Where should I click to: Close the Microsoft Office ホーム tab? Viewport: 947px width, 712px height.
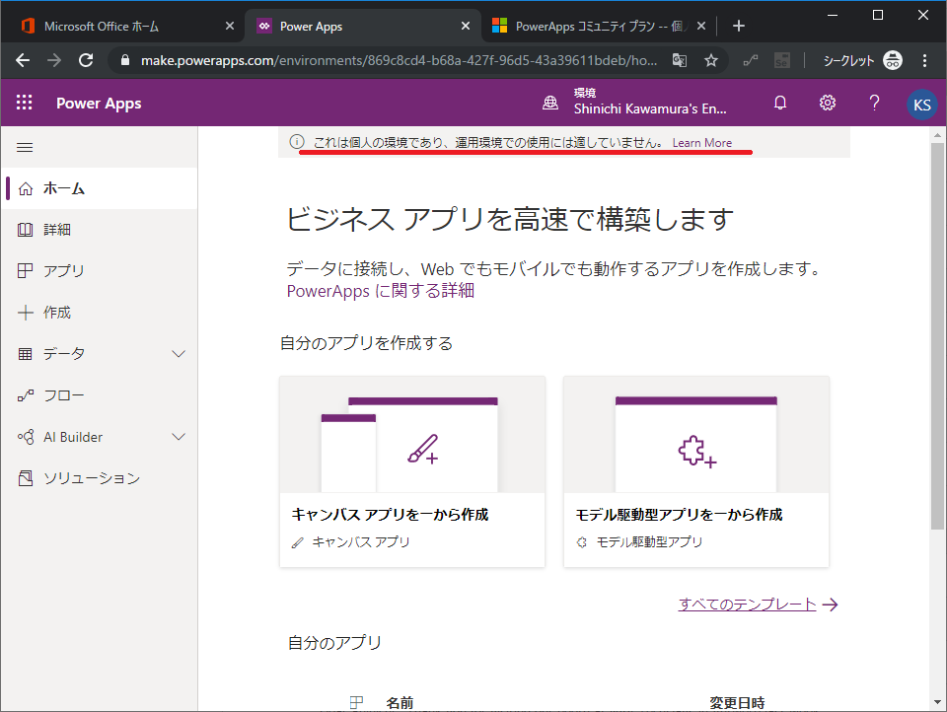230,26
